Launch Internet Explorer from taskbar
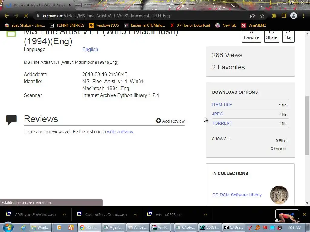Image resolution: width=310 pixels, height=232 pixels. tap(23, 227)
